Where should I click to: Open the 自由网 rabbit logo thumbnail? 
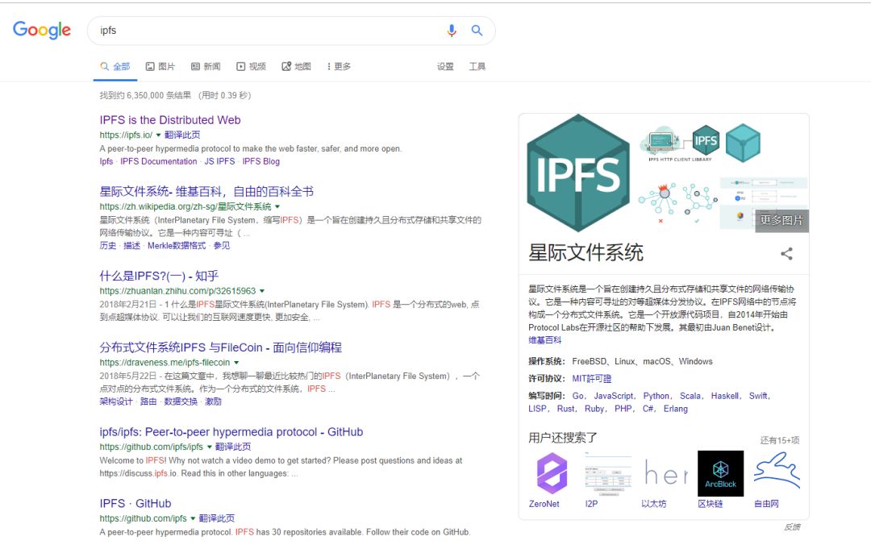point(777,472)
